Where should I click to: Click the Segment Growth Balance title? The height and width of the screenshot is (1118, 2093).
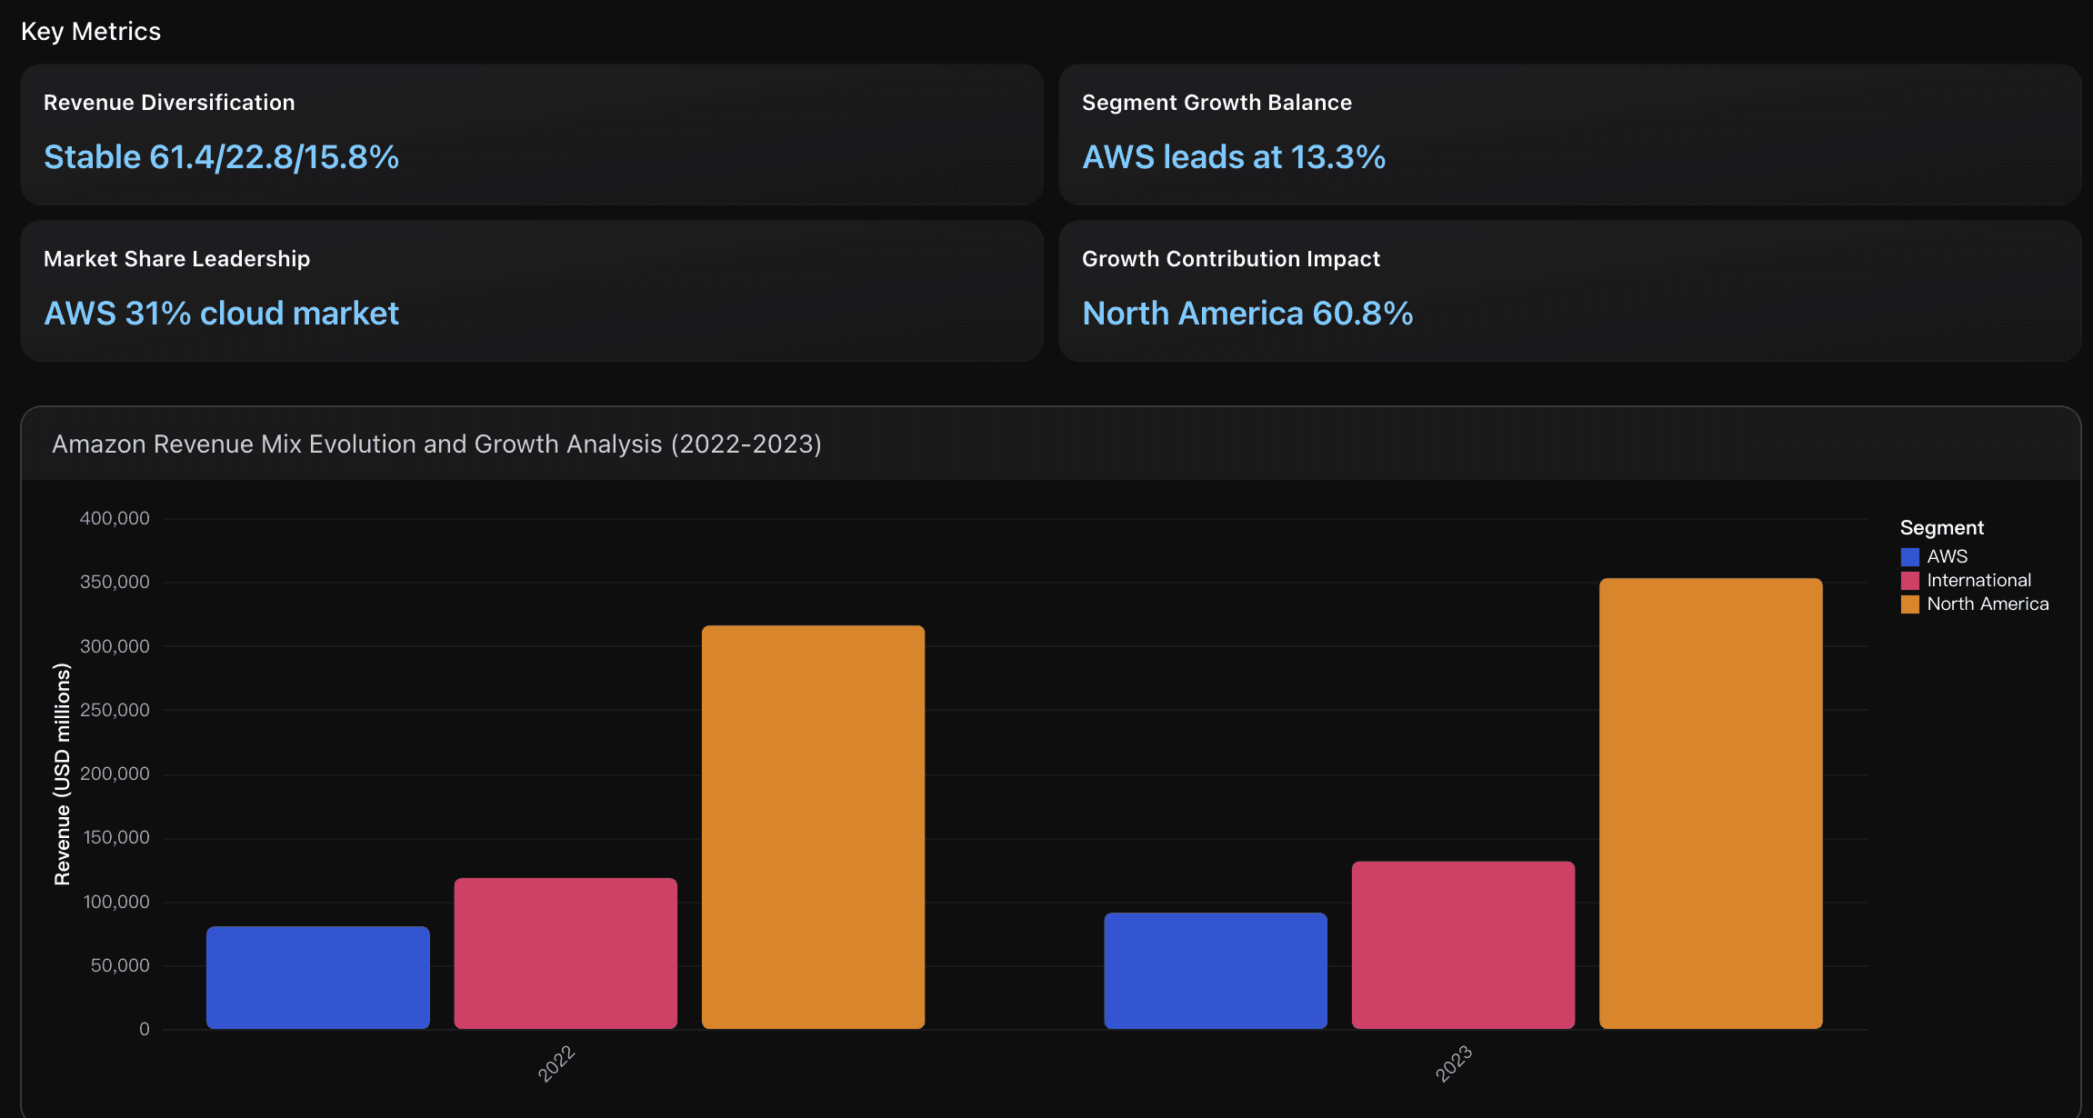click(x=1217, y=103)
